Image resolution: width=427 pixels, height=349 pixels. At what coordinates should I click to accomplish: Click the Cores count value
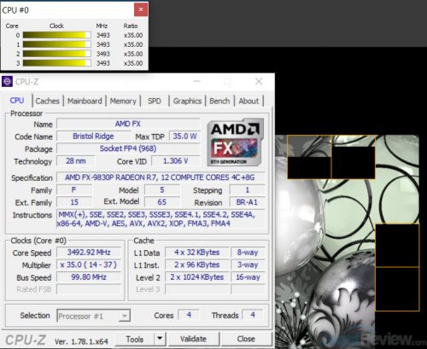pos(189,315)
